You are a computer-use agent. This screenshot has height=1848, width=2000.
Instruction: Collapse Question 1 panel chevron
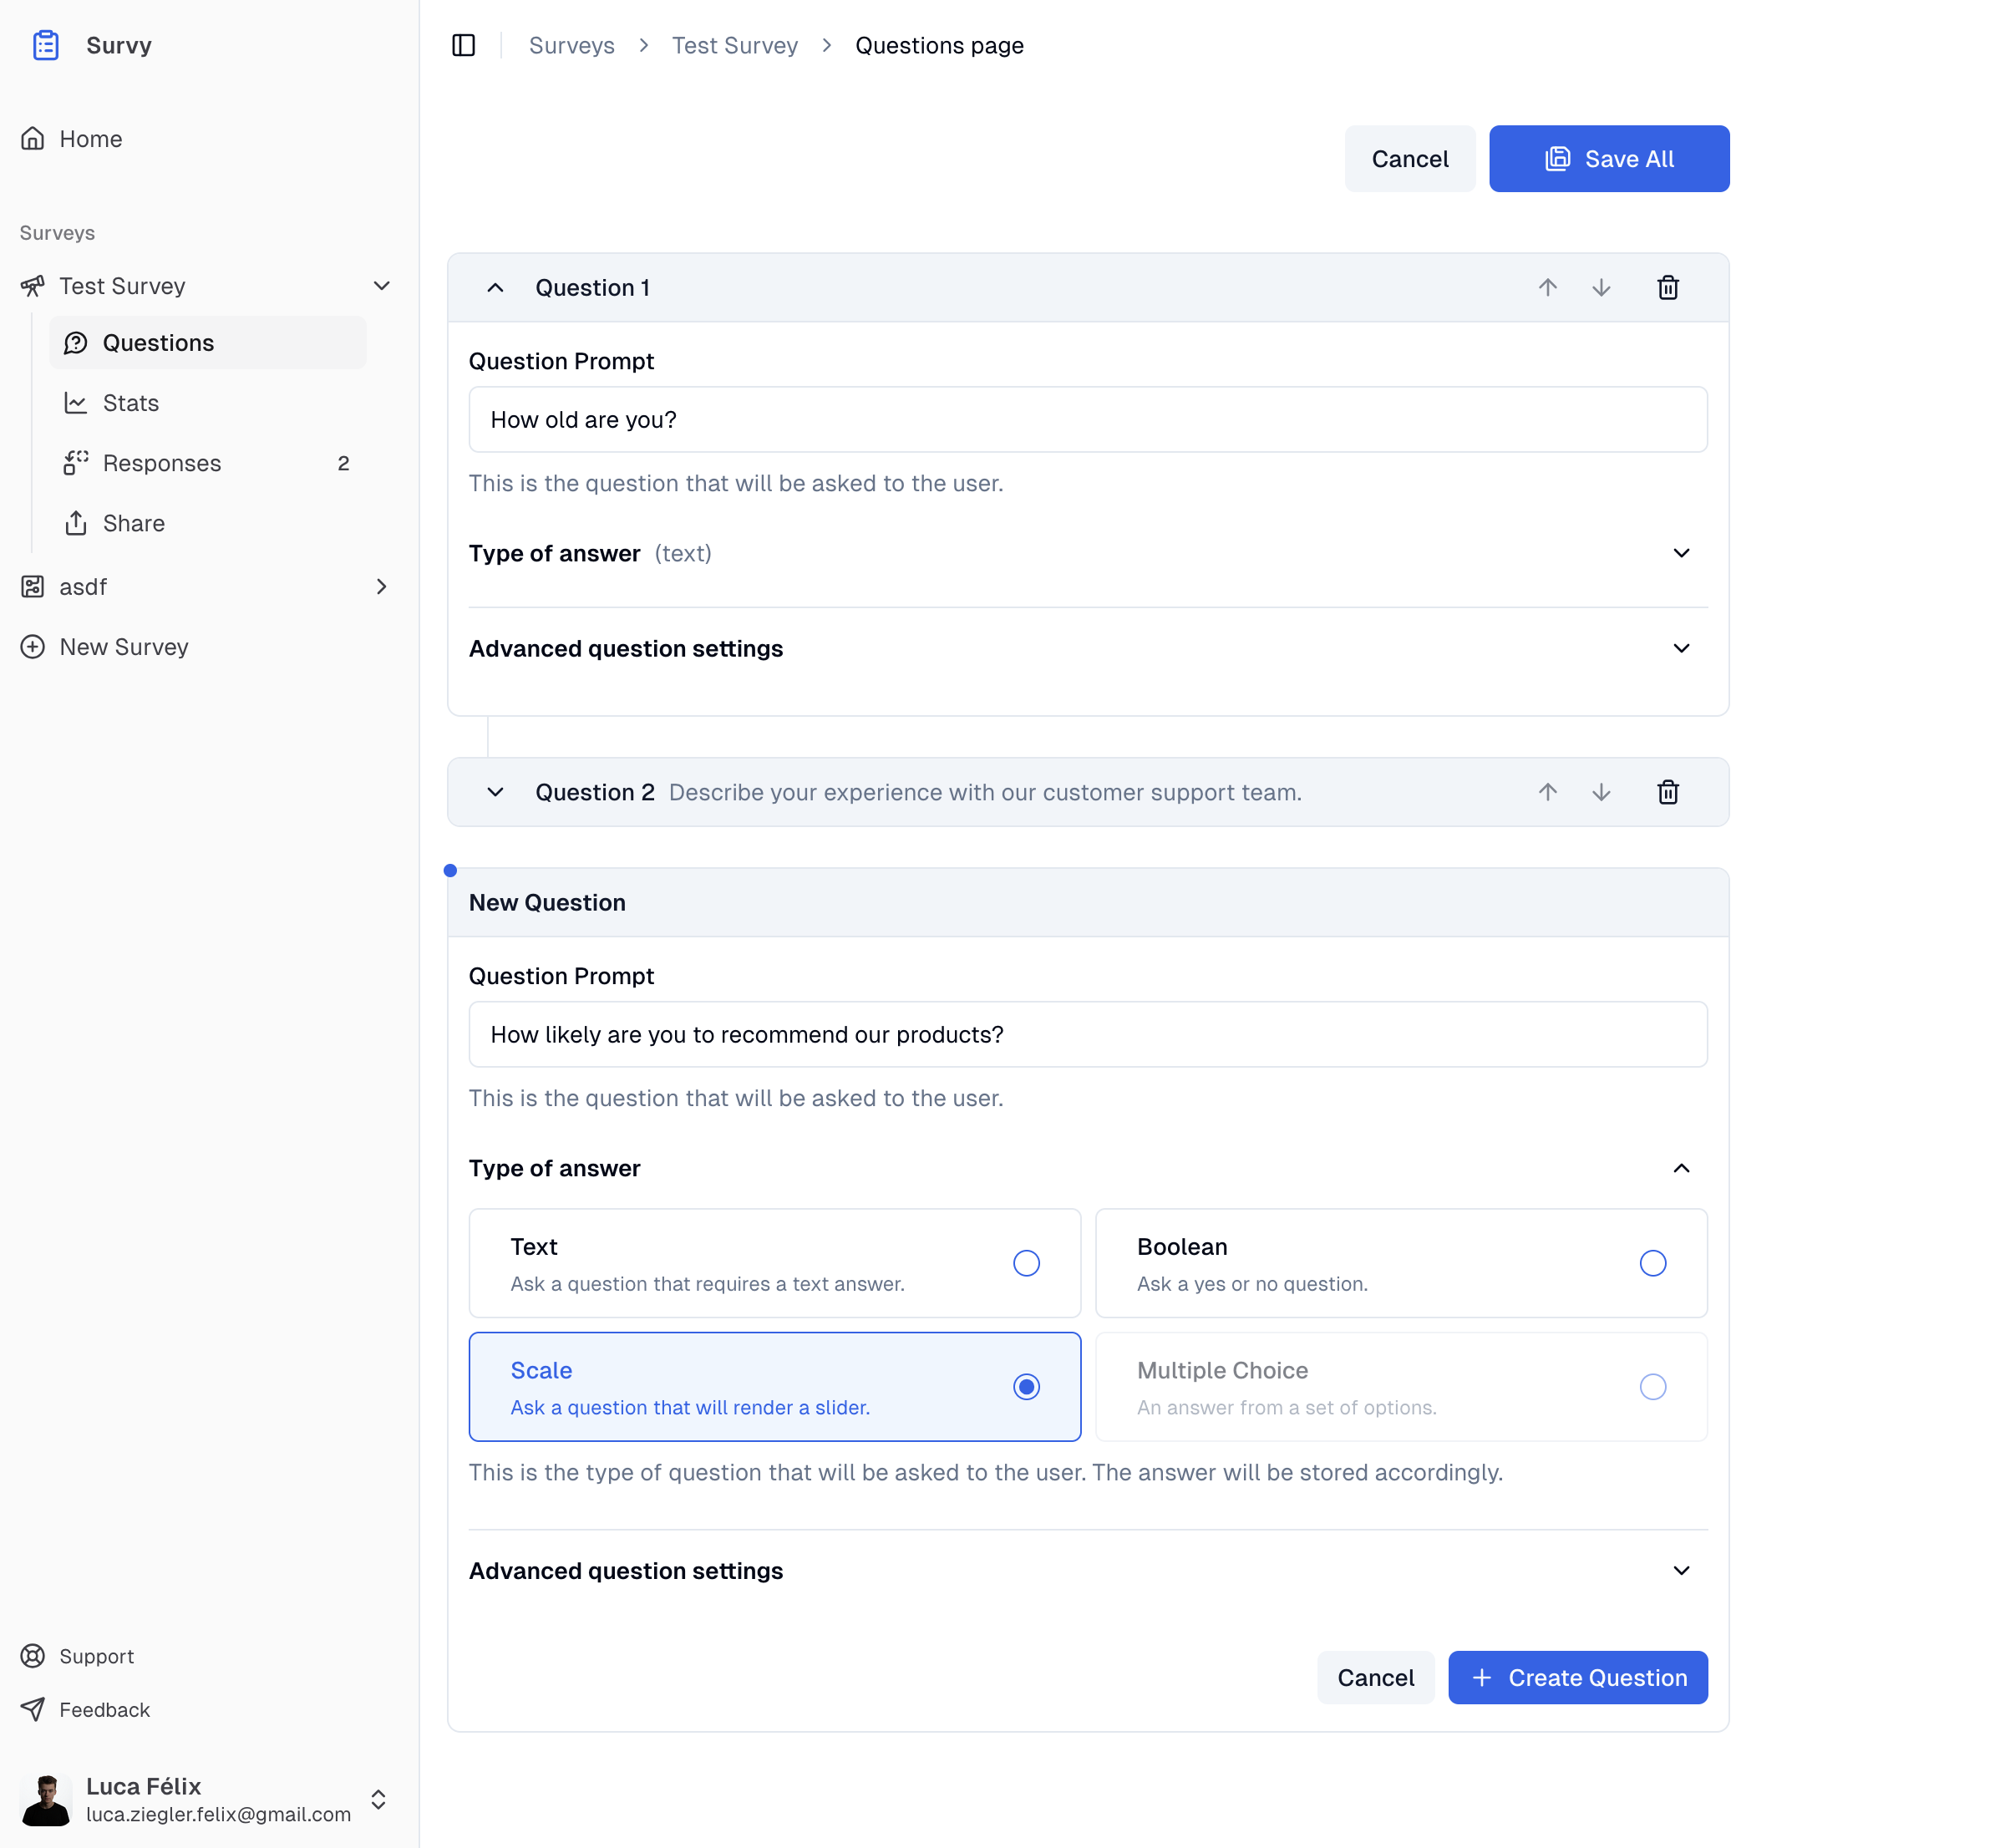pyautogui.click(x=495, y=288)
